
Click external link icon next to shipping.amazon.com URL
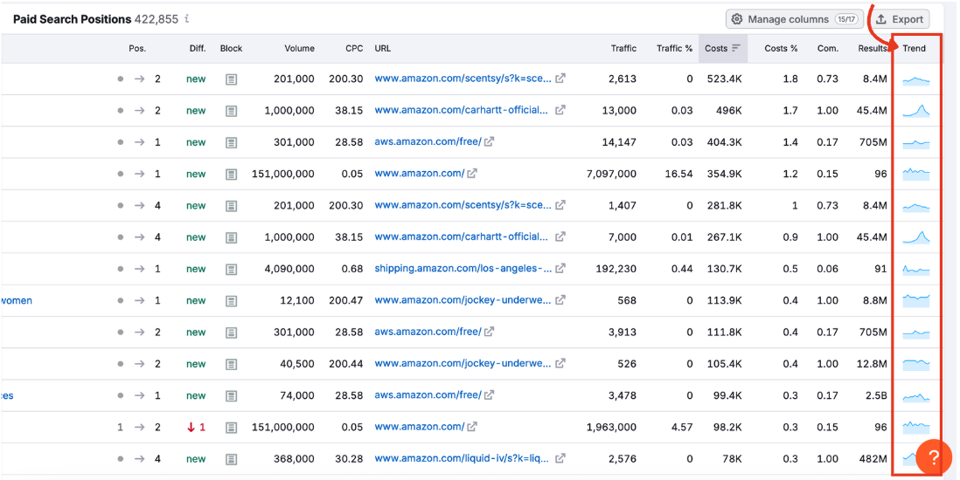tap(560, 269)
